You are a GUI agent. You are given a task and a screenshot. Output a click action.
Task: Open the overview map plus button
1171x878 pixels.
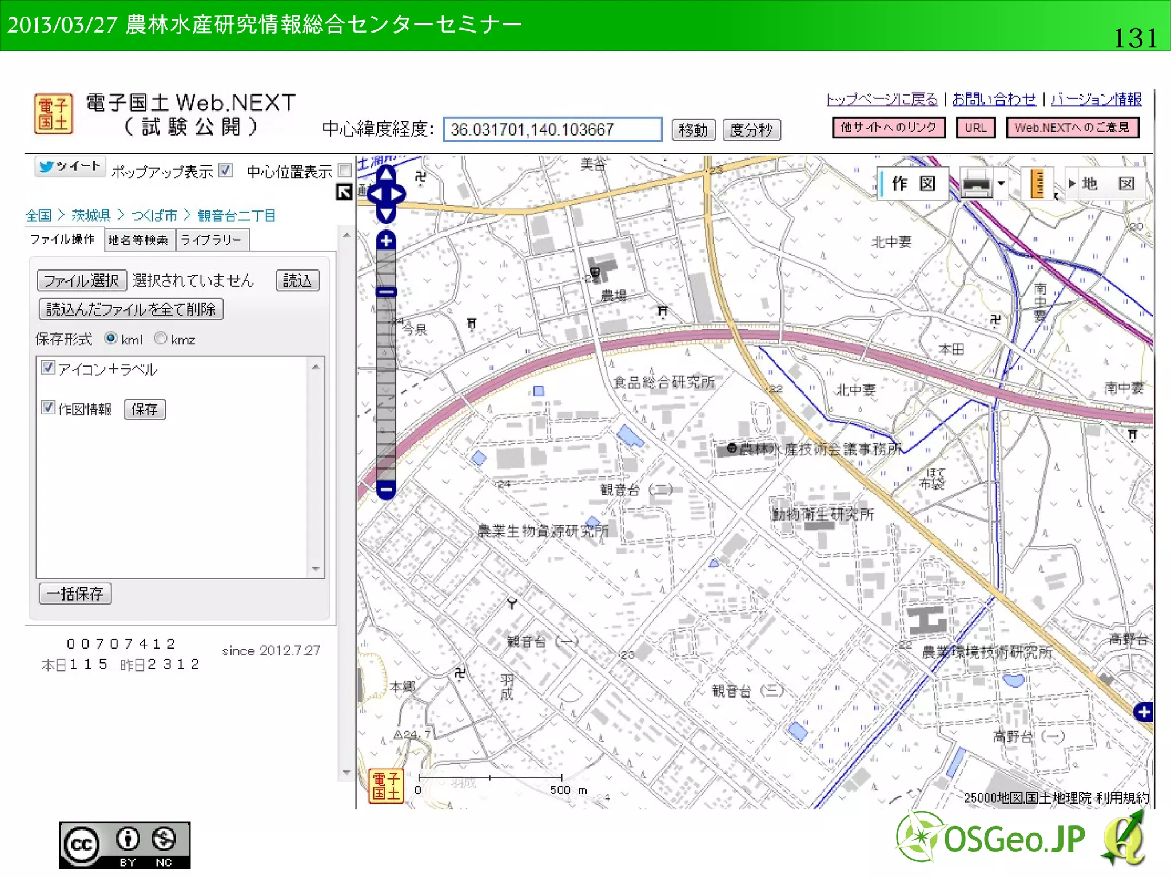click(x=1143, y=712)
